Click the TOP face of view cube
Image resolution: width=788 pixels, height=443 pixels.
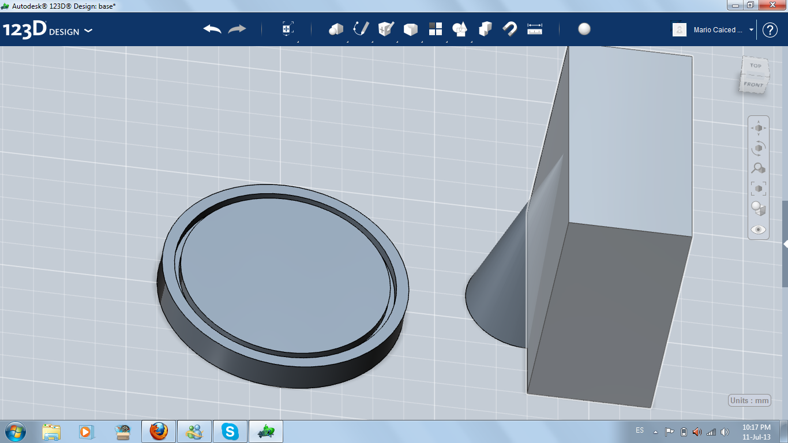[755, 65]
